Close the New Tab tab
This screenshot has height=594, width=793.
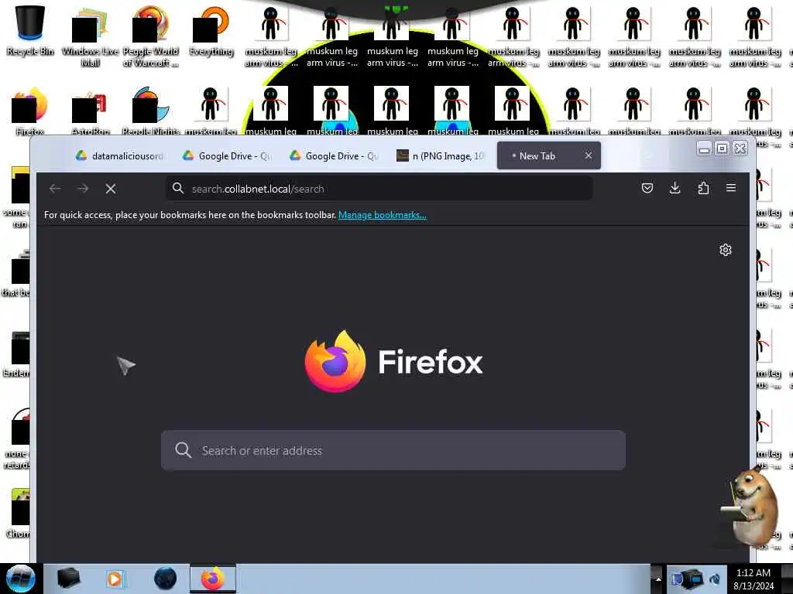(589, 155)
